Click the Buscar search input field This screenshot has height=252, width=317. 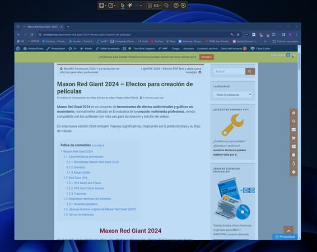[229, 71]
